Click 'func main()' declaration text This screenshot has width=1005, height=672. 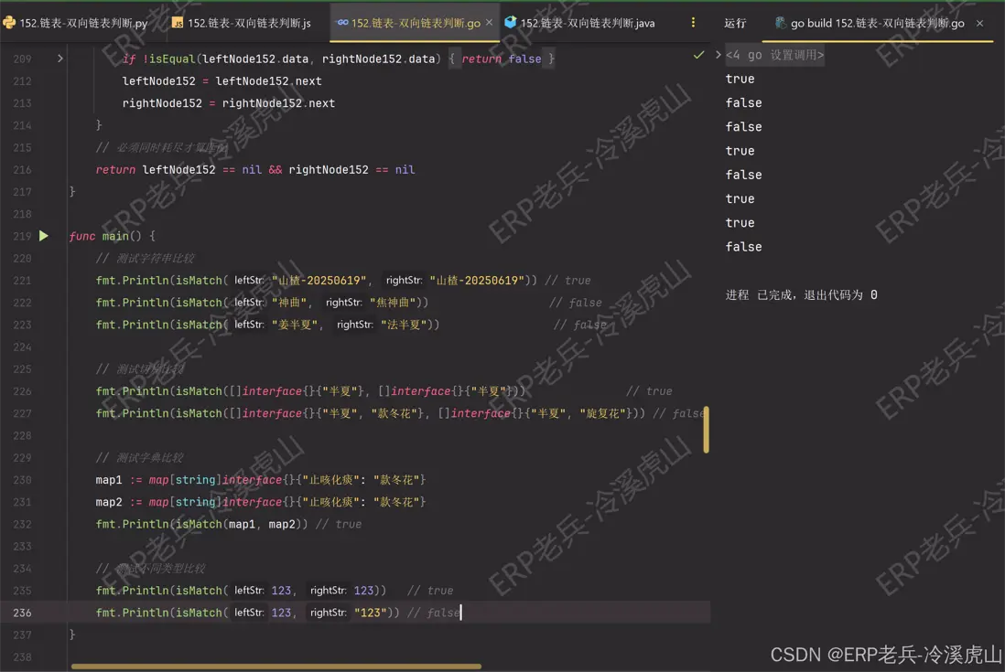click(113, 236)
